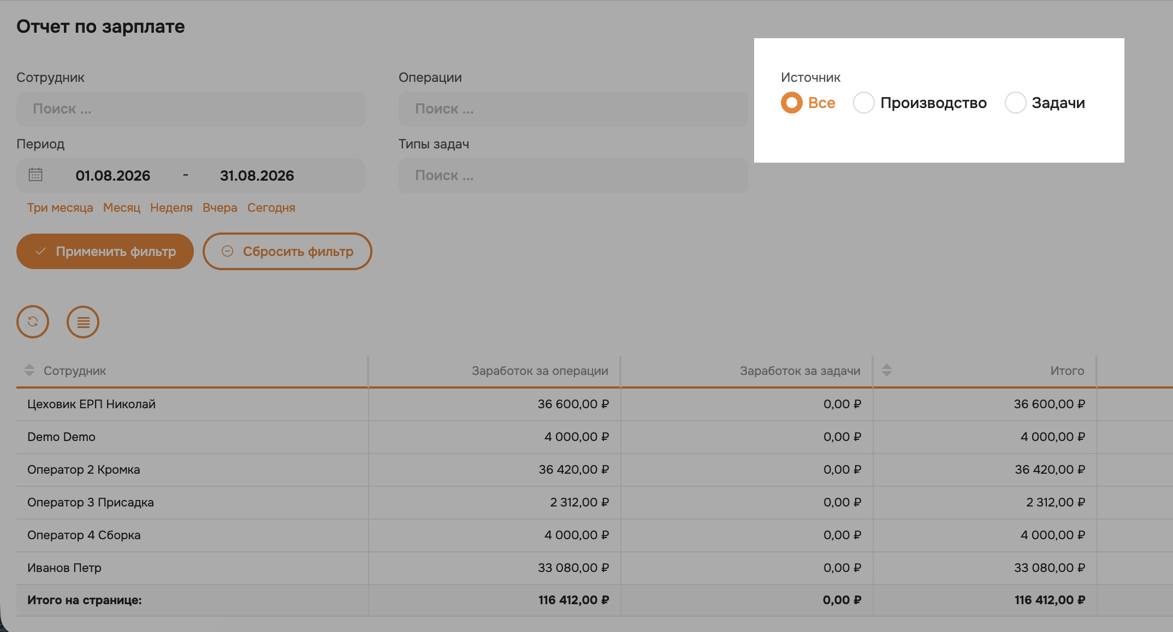
Task: Sort by Итого column arrows
Action: (887, 370)
